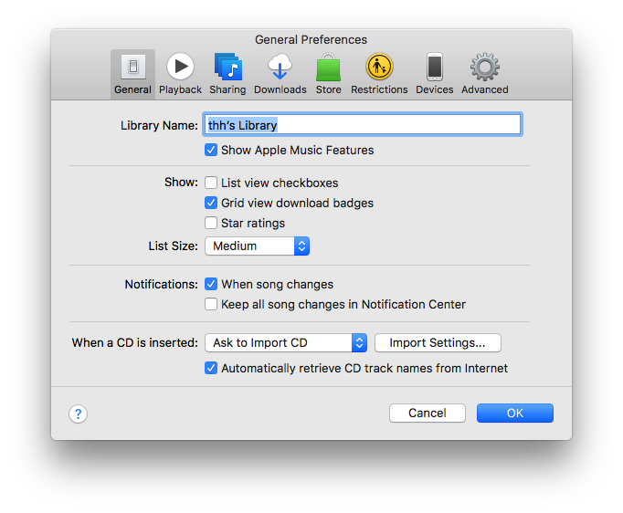Toggle Automatically retrieve CD track names
The height and width of the screenshot is (513, 623).
pyautogui.click(x=211, y=368)
